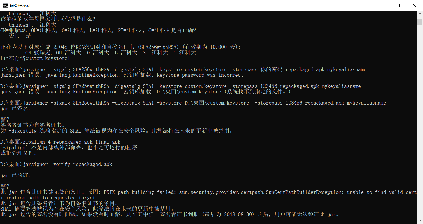Minimize the 命令提示符 window
Viewport: 423px width, 224px height.
click(x=382, y=5)
